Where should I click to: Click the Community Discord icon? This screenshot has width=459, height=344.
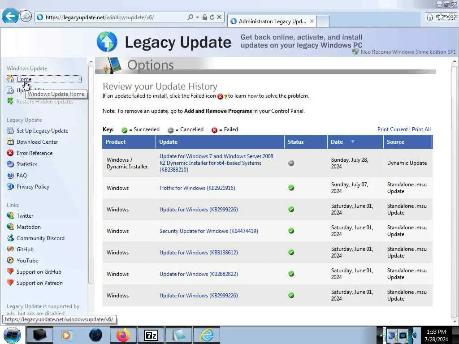pyautogui.click(x=10, y=238)
